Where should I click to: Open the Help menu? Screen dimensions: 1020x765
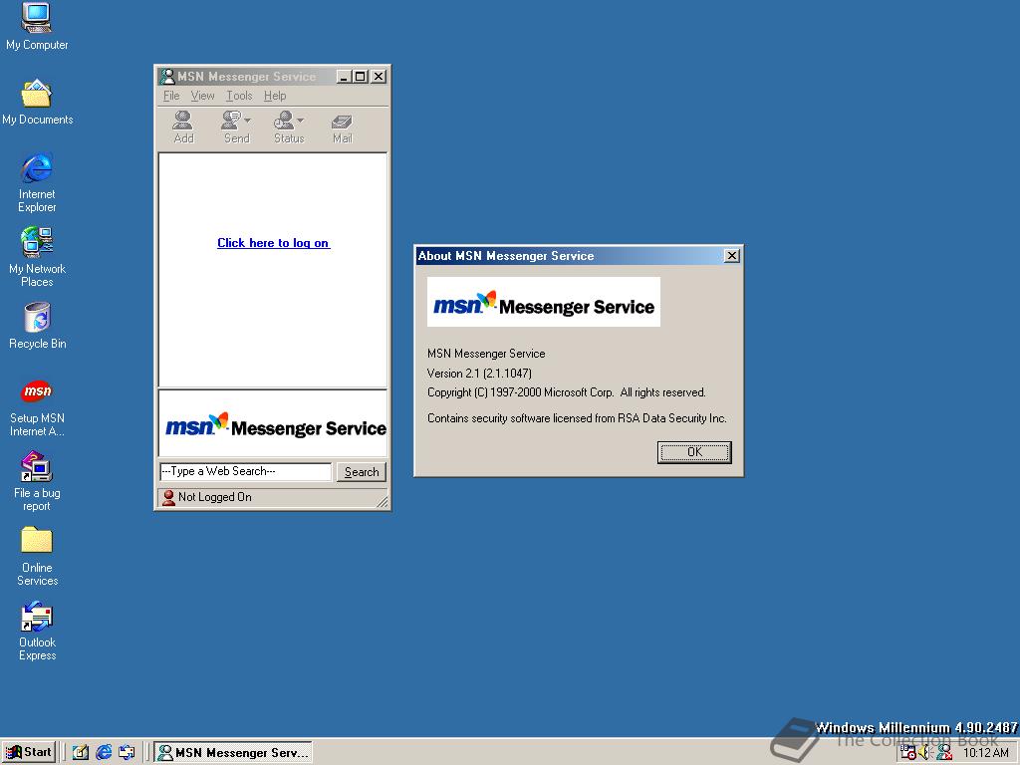pyautogui.click(x=275, y=96)
